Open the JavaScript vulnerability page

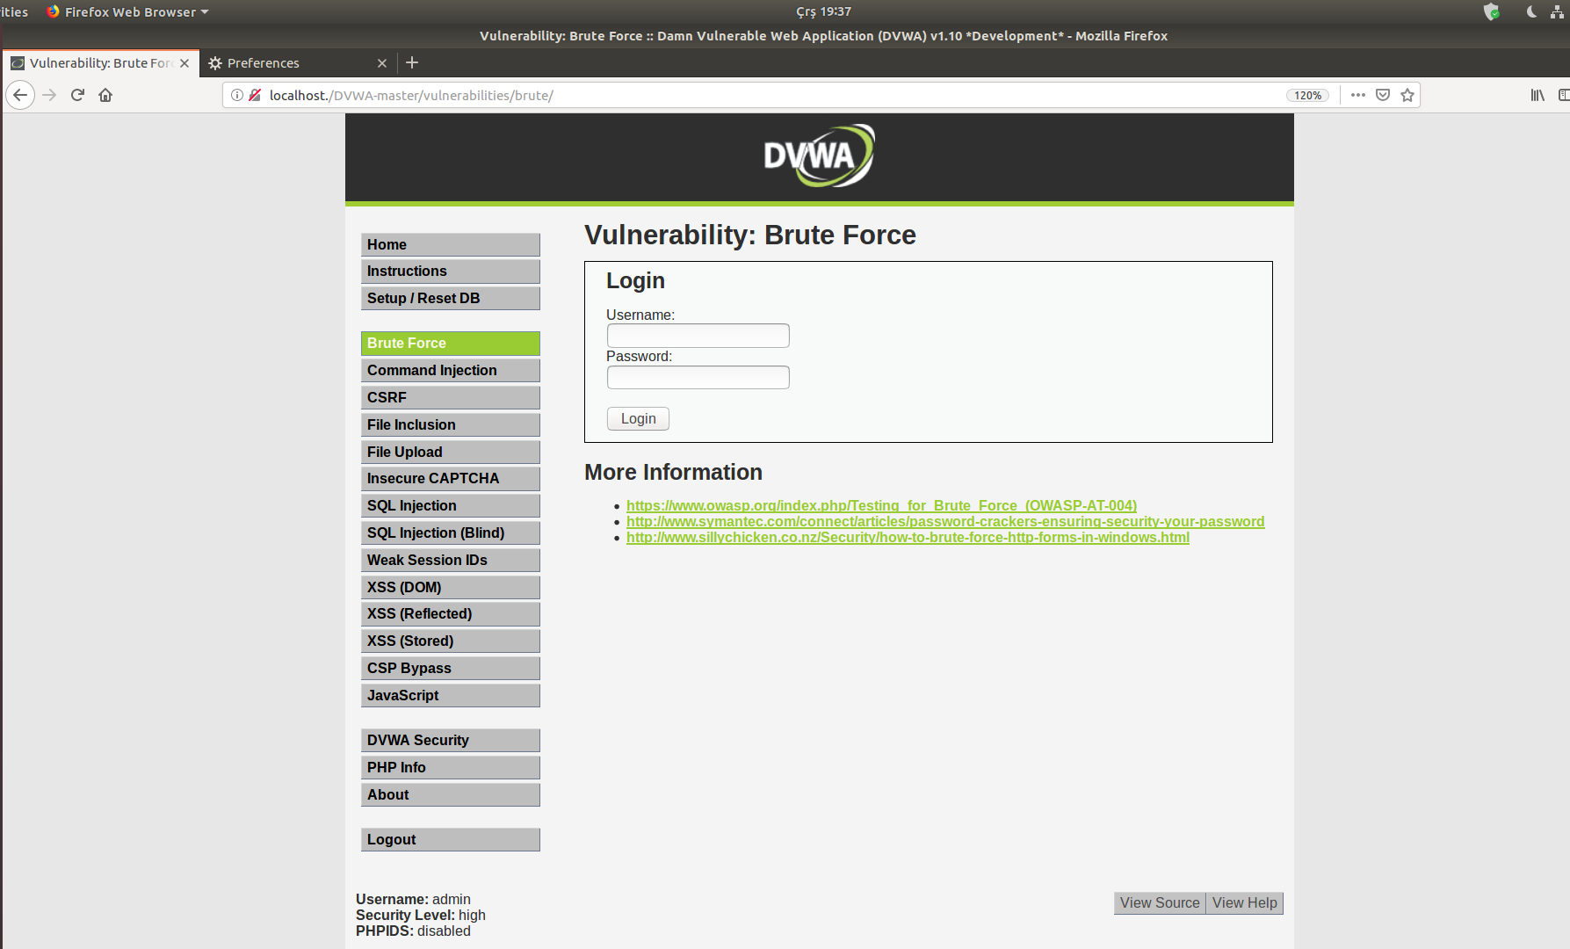pos(450,695)
